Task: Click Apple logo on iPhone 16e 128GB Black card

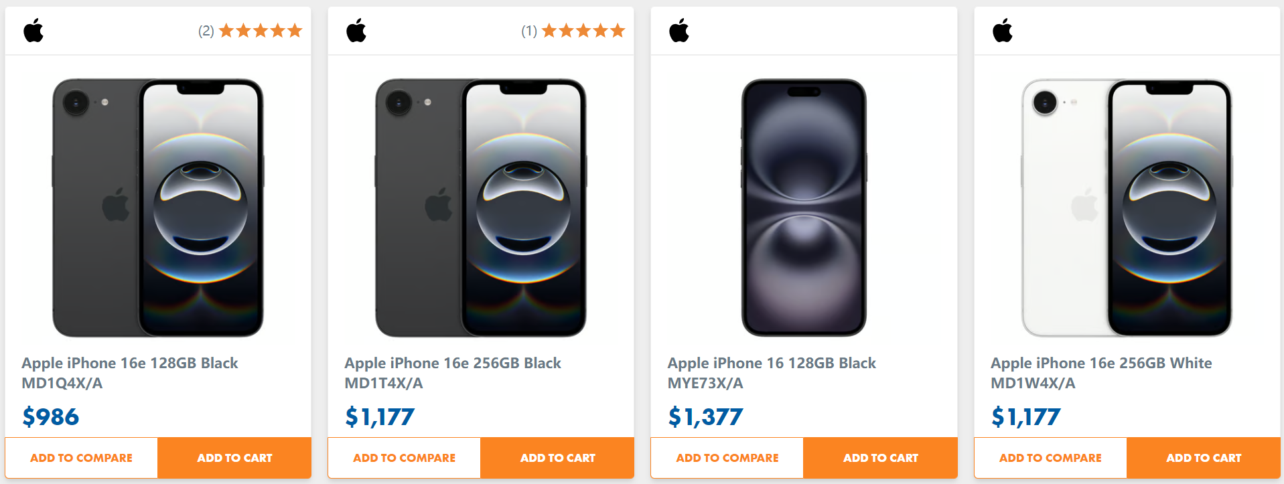Action: pyautogui.click(x=33, y=31)
